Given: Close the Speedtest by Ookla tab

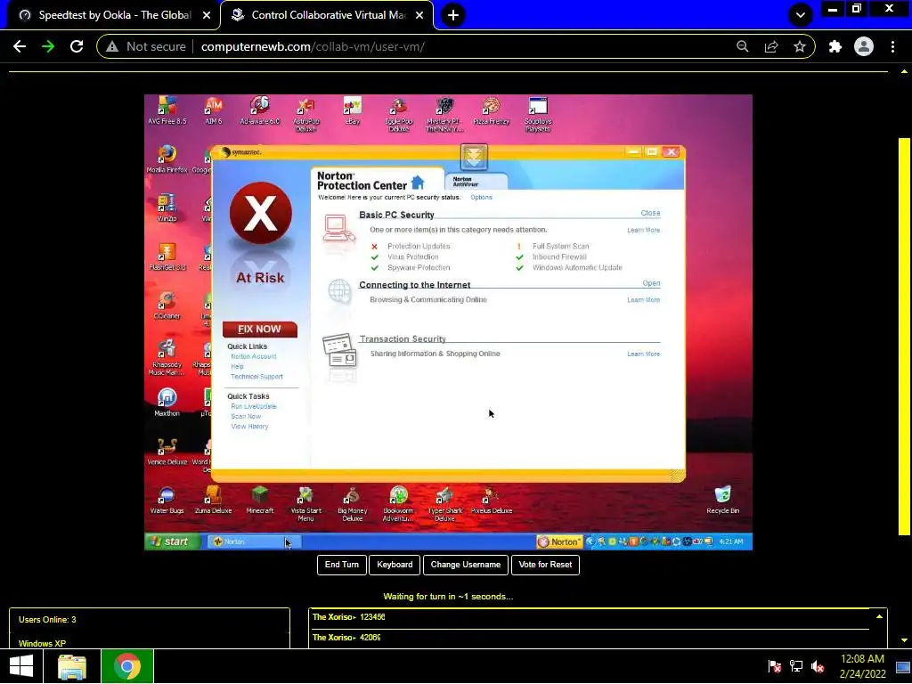Looking at the screenshot, I should 207,16.
